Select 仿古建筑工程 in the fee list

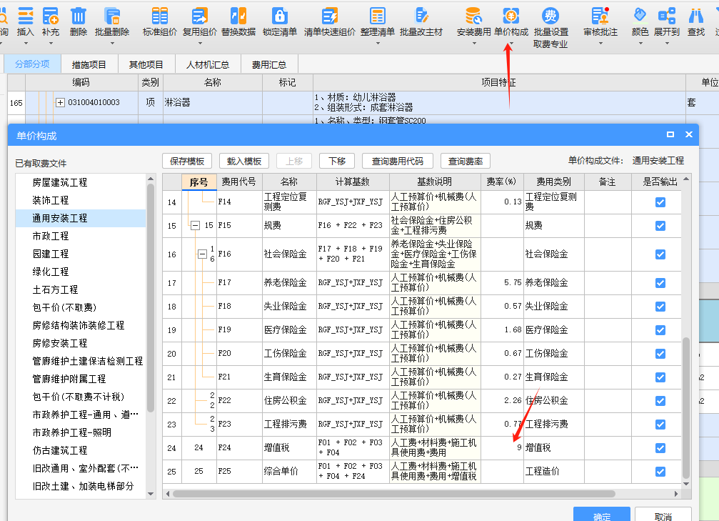coord(81,450)
